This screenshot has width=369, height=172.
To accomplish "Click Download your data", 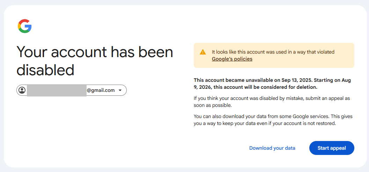I will (x=272, y=148).
